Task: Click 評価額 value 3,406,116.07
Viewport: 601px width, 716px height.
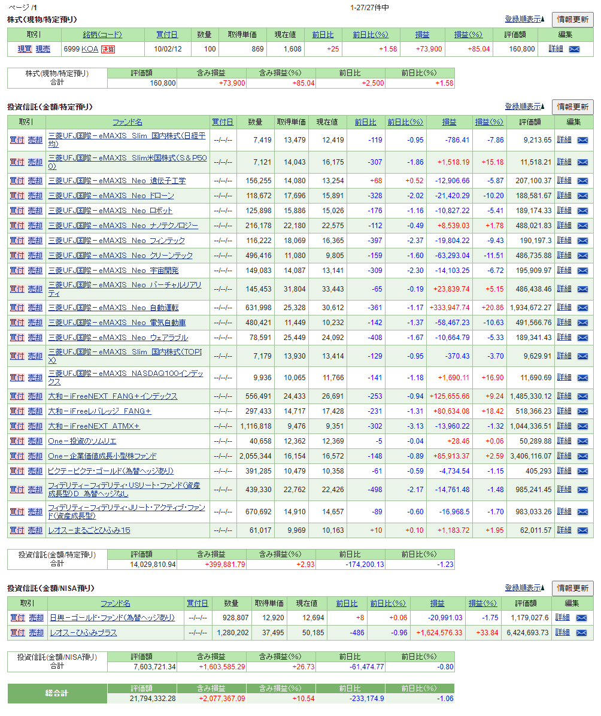Action: pos(531,456)
